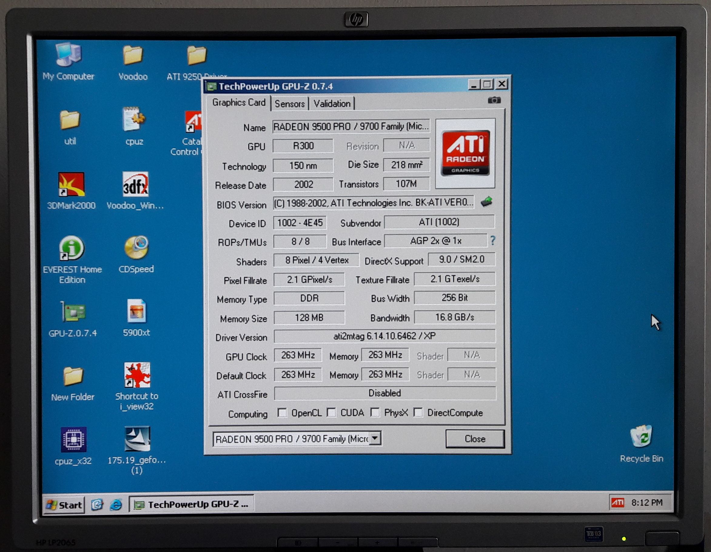
Task: Click ATI CrossFire value Disabled
Action: coord(385,393)
